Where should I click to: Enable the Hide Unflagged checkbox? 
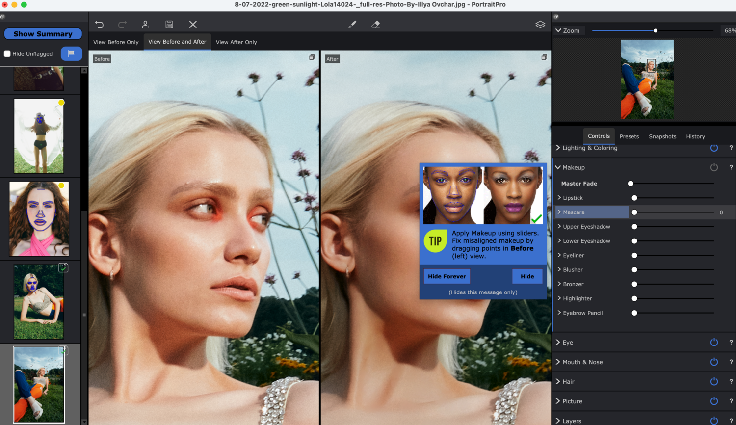pyautogui.click(x=7, y=54)
